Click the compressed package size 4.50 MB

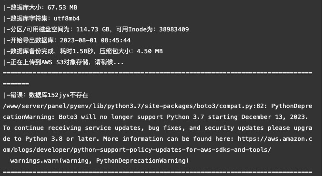[x=150, y=51]
